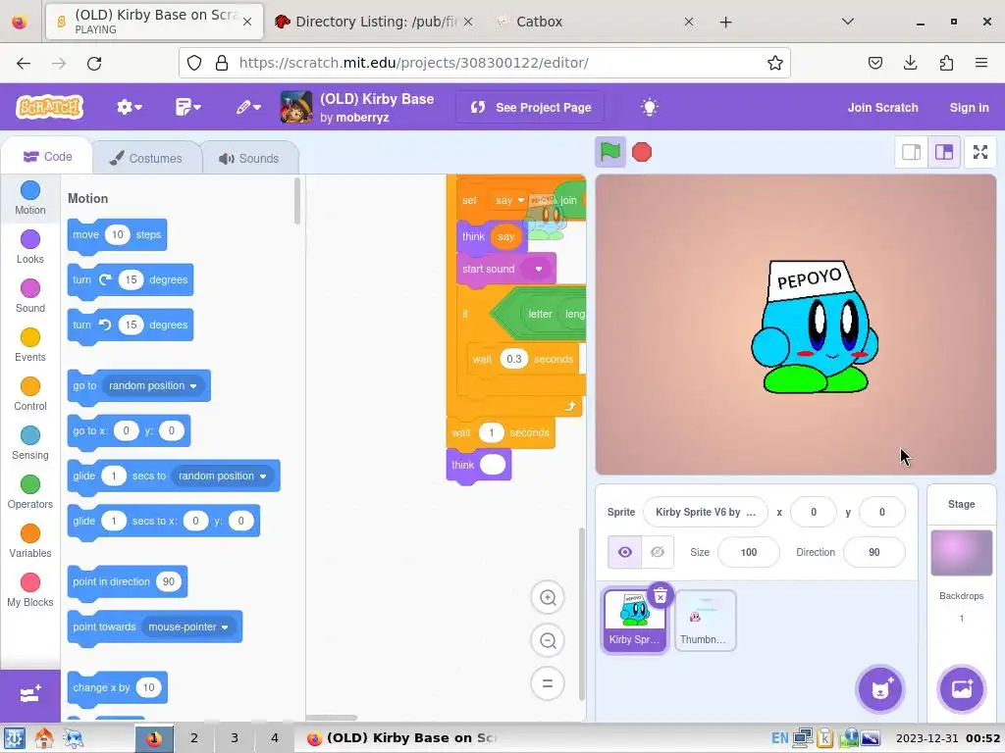1005x753 pixels.
Task: Switch to small stage layout
Action: click(912, 152)
